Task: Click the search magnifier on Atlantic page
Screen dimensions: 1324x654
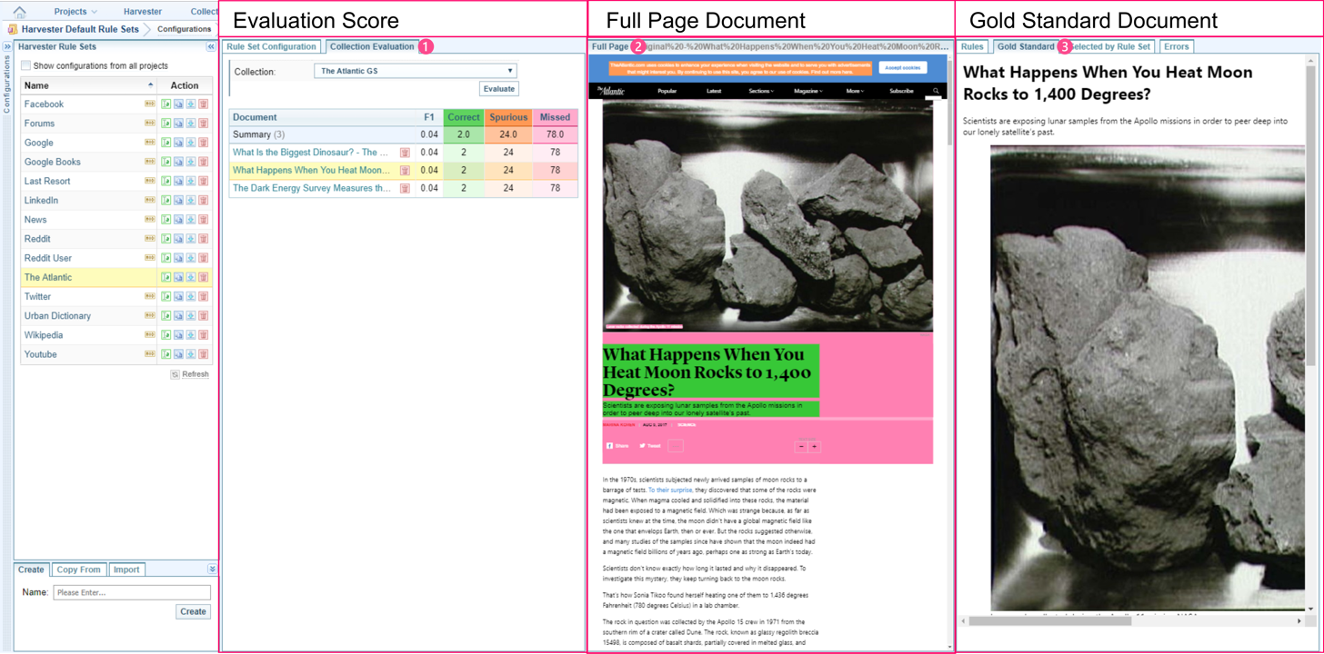Action: 936,91
